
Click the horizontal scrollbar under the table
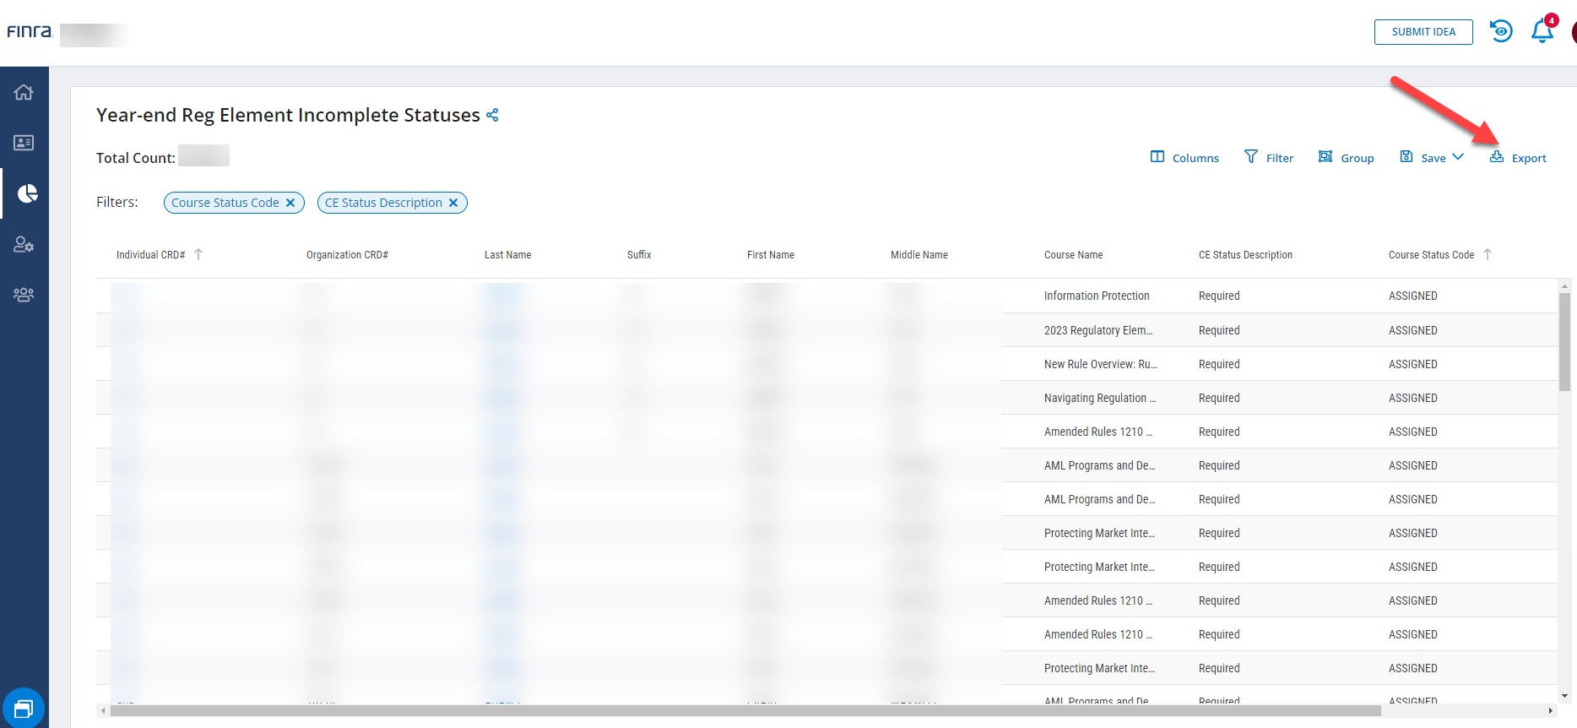pos(745,711)
